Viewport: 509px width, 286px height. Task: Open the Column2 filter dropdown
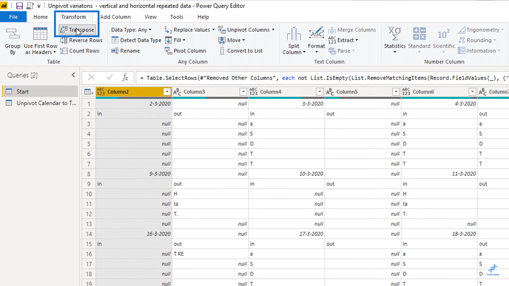167,92
